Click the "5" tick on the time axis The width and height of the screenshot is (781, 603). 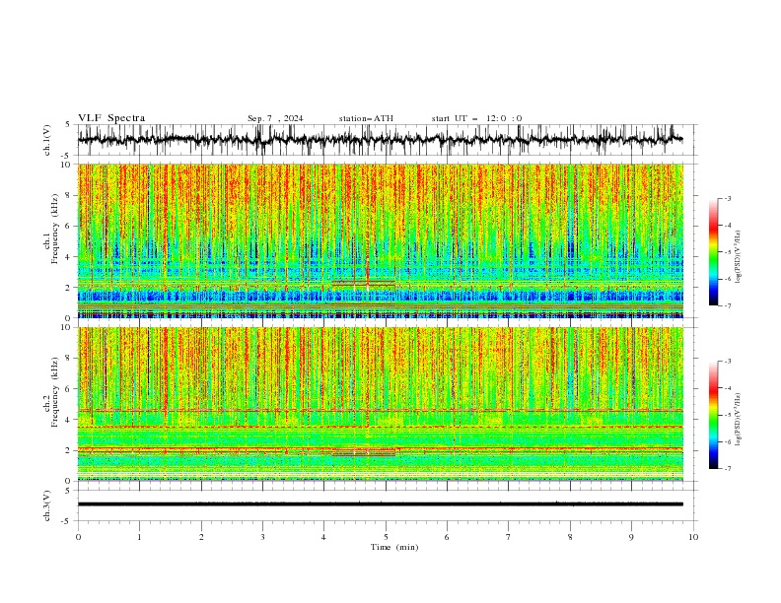coord(386,537)
